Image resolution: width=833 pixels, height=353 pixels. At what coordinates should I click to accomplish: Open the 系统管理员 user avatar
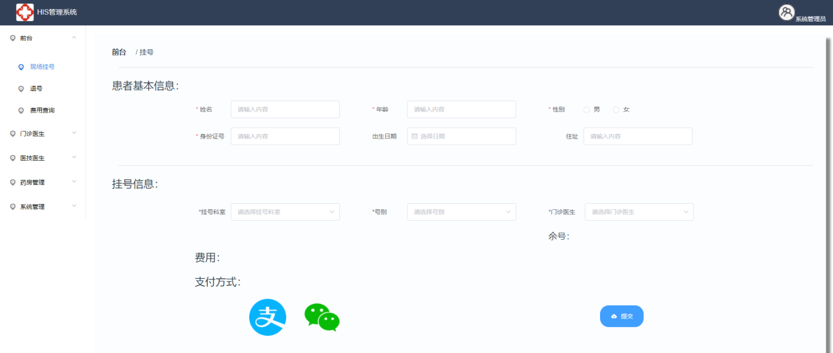point(787,12)
